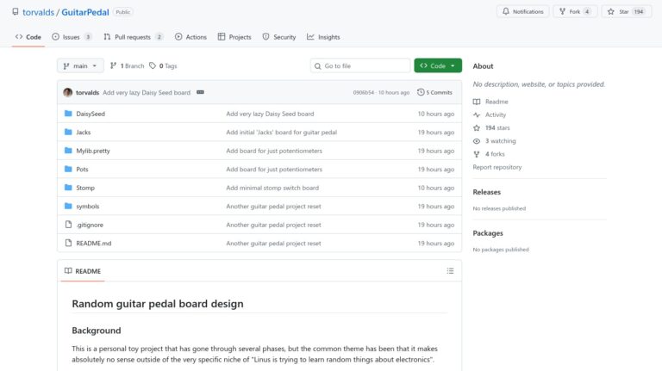
Task: Click the DaisySeed folder icon
Action: [x=68, y=114]
